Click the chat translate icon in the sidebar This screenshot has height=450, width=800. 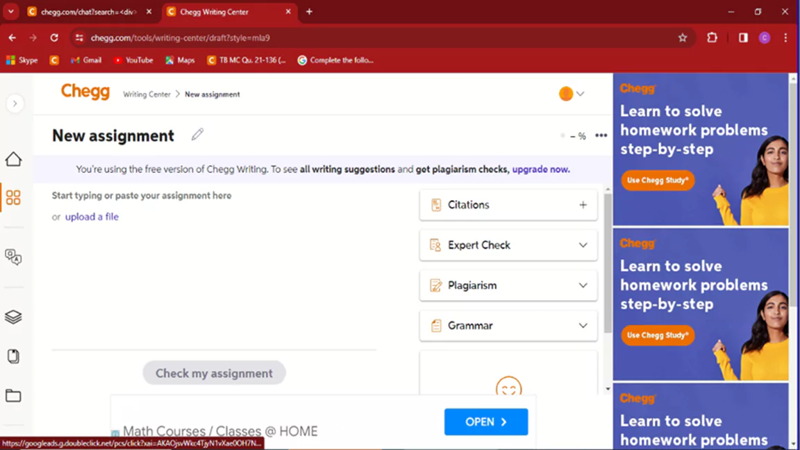(x=13, y=257)
